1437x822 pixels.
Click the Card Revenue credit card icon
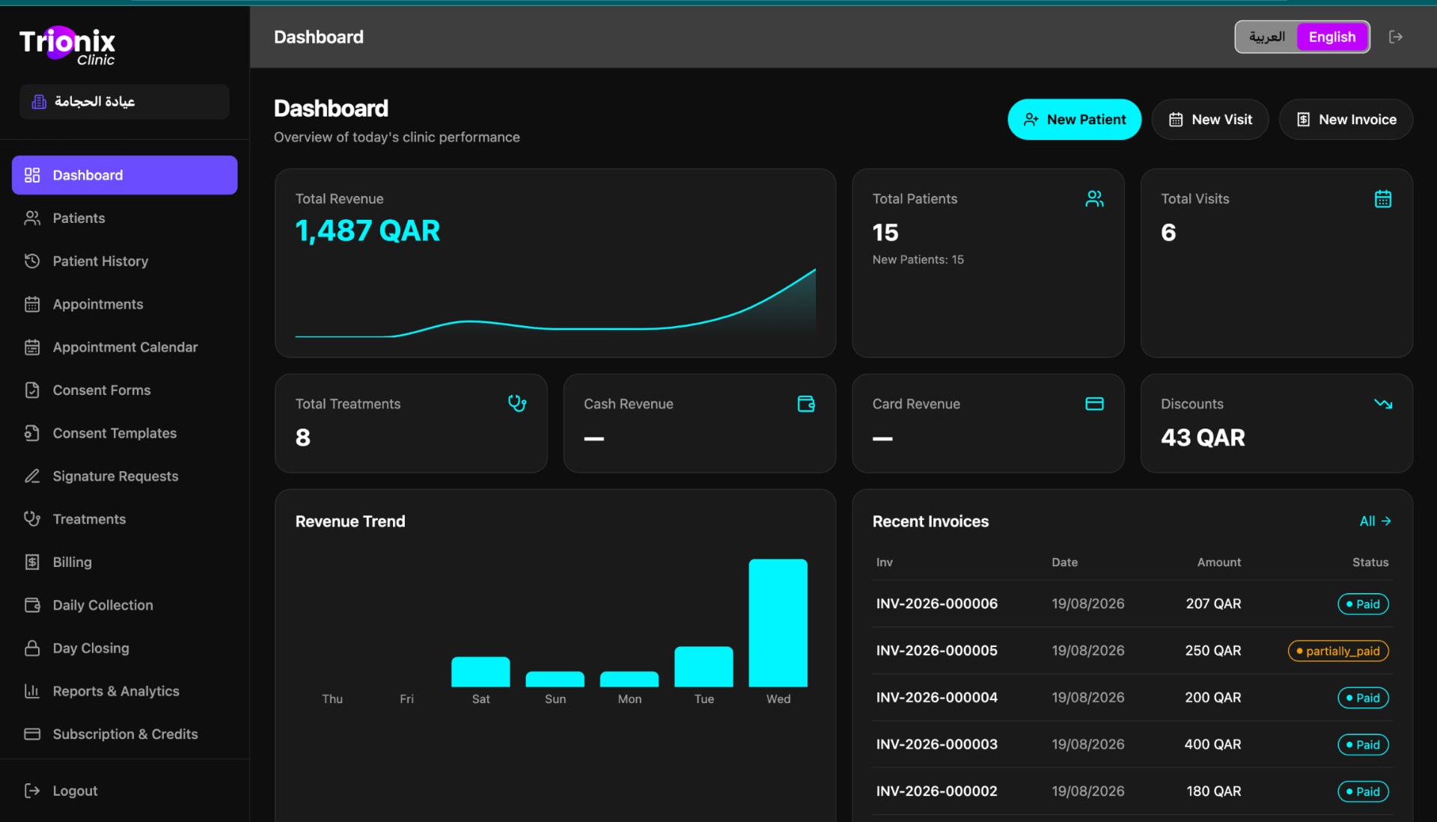[1094, 403]
